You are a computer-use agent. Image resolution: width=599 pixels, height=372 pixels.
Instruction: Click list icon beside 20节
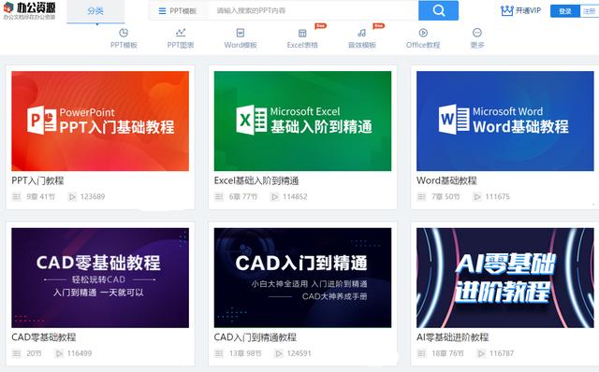point(17,353)
